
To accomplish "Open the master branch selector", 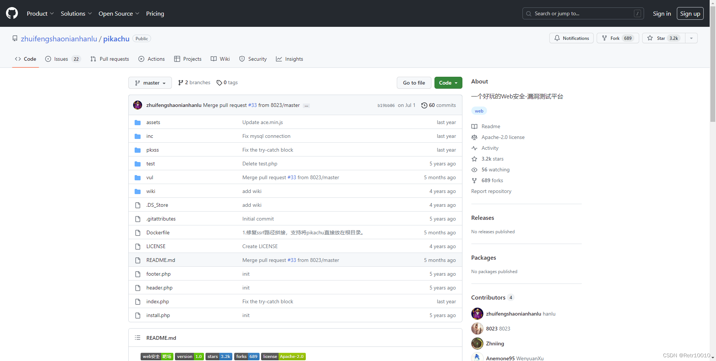I will [150, 83].
